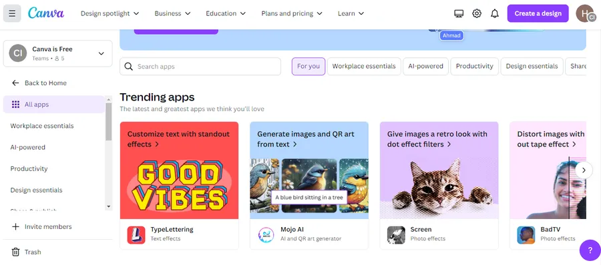The height and width of the screenshot is (265, 601).
Task: Click the Mojo AI app icon
Action: click(266, 235)
